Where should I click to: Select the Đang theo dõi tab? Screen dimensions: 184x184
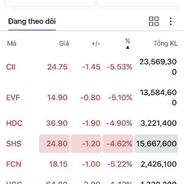point(32,21)
